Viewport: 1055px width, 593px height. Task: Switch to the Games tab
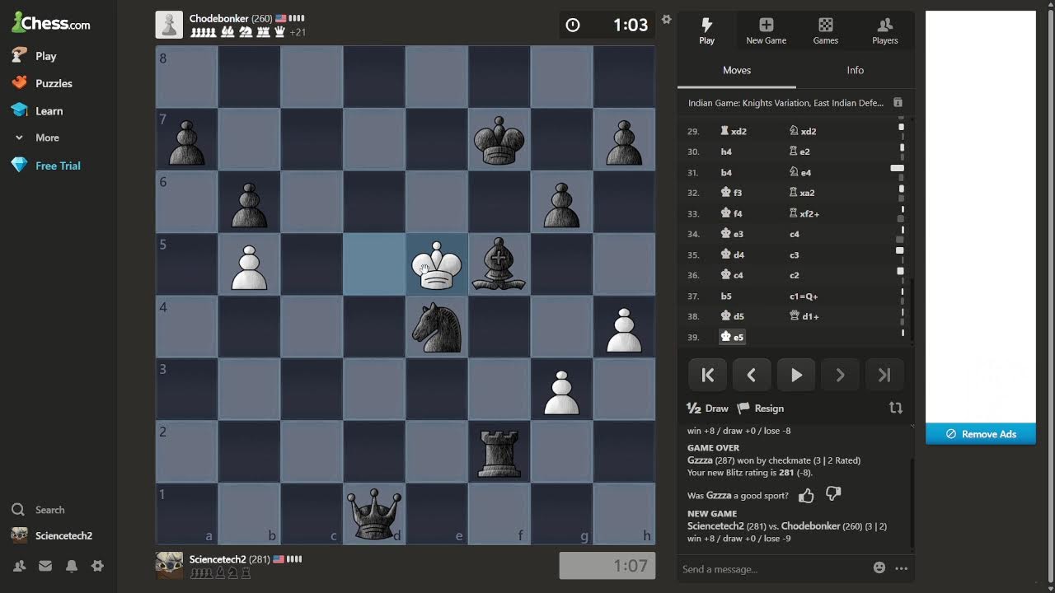click(x=826, y=31)
